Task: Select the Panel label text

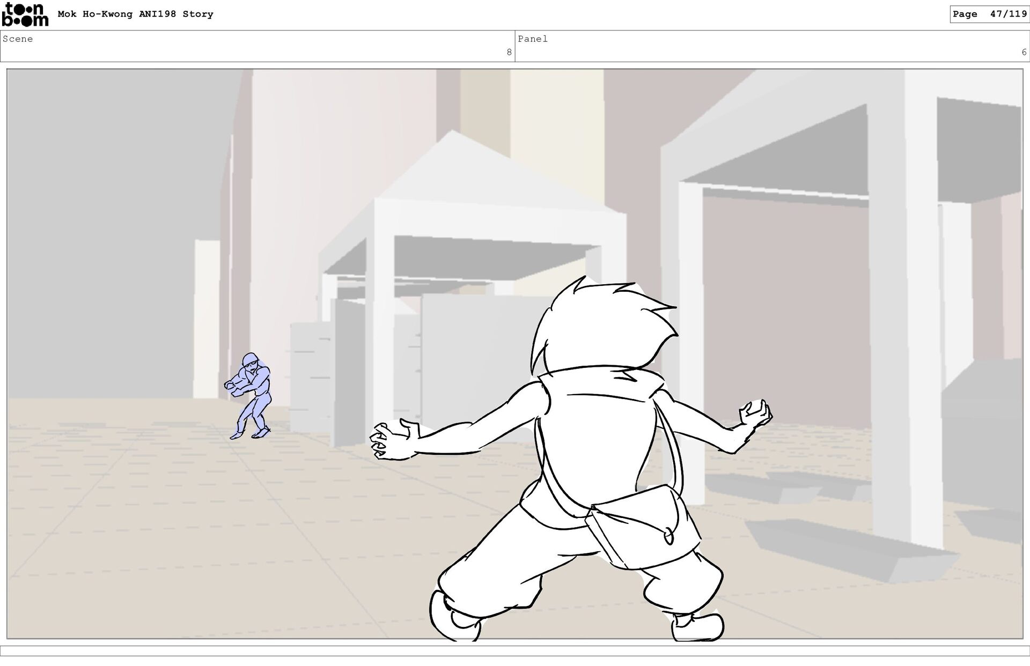Action: (532, 39)
